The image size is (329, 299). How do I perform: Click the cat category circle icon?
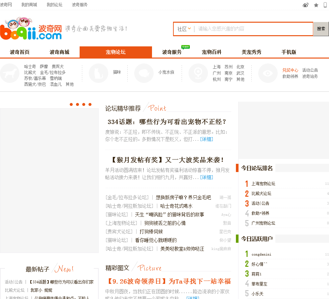click(x=98, y=73)
